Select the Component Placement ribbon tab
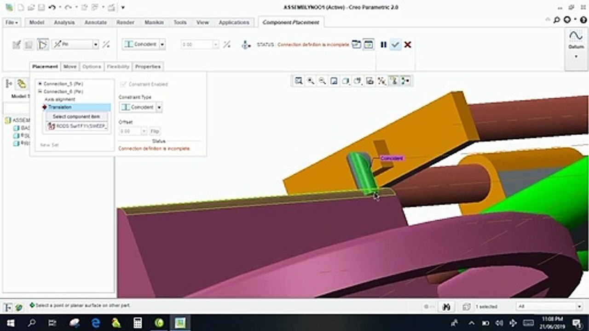The height and width of the screenshot is (331, 589). (x=291, y=22)
